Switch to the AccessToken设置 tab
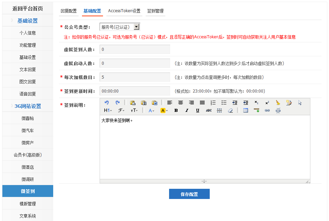 tap(124, 11)
